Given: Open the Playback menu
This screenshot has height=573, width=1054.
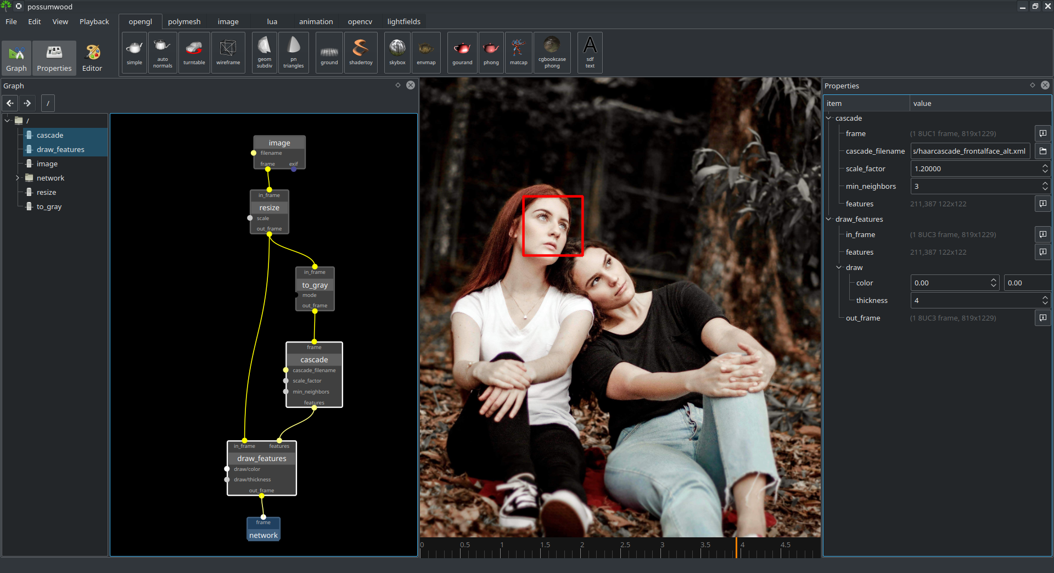Looking at the screenshot, I should (94, 22).
